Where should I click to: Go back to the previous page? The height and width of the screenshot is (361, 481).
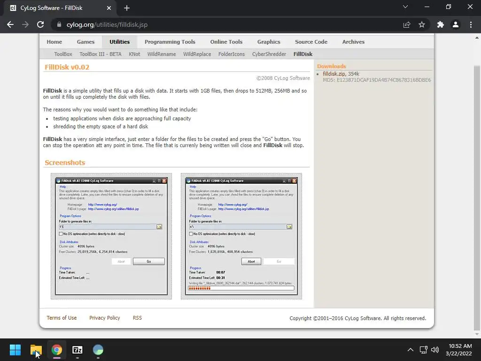pyautogui.click(x=10, y=24)
